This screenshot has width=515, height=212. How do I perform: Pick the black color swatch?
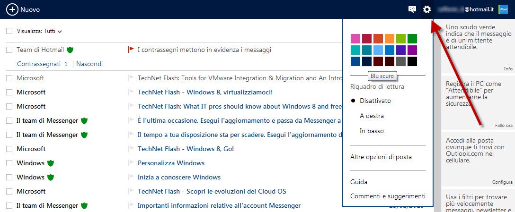pyautogui.click(x=412, y=61)
